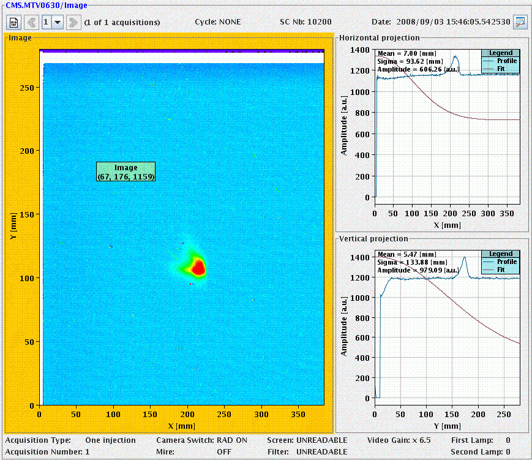This screenshot has width=532, height=460.
Task: Click Acquisition Number: 1 text
Action: coord(47,452)
